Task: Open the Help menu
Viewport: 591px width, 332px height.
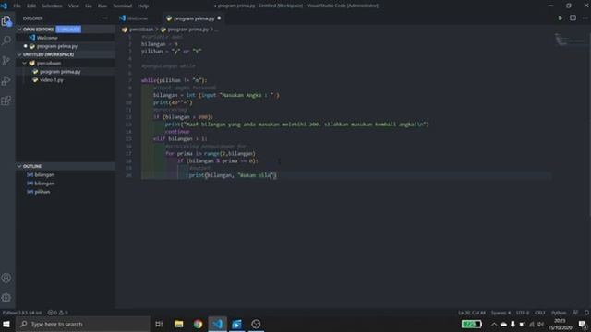Action: [x=143, y=6]
